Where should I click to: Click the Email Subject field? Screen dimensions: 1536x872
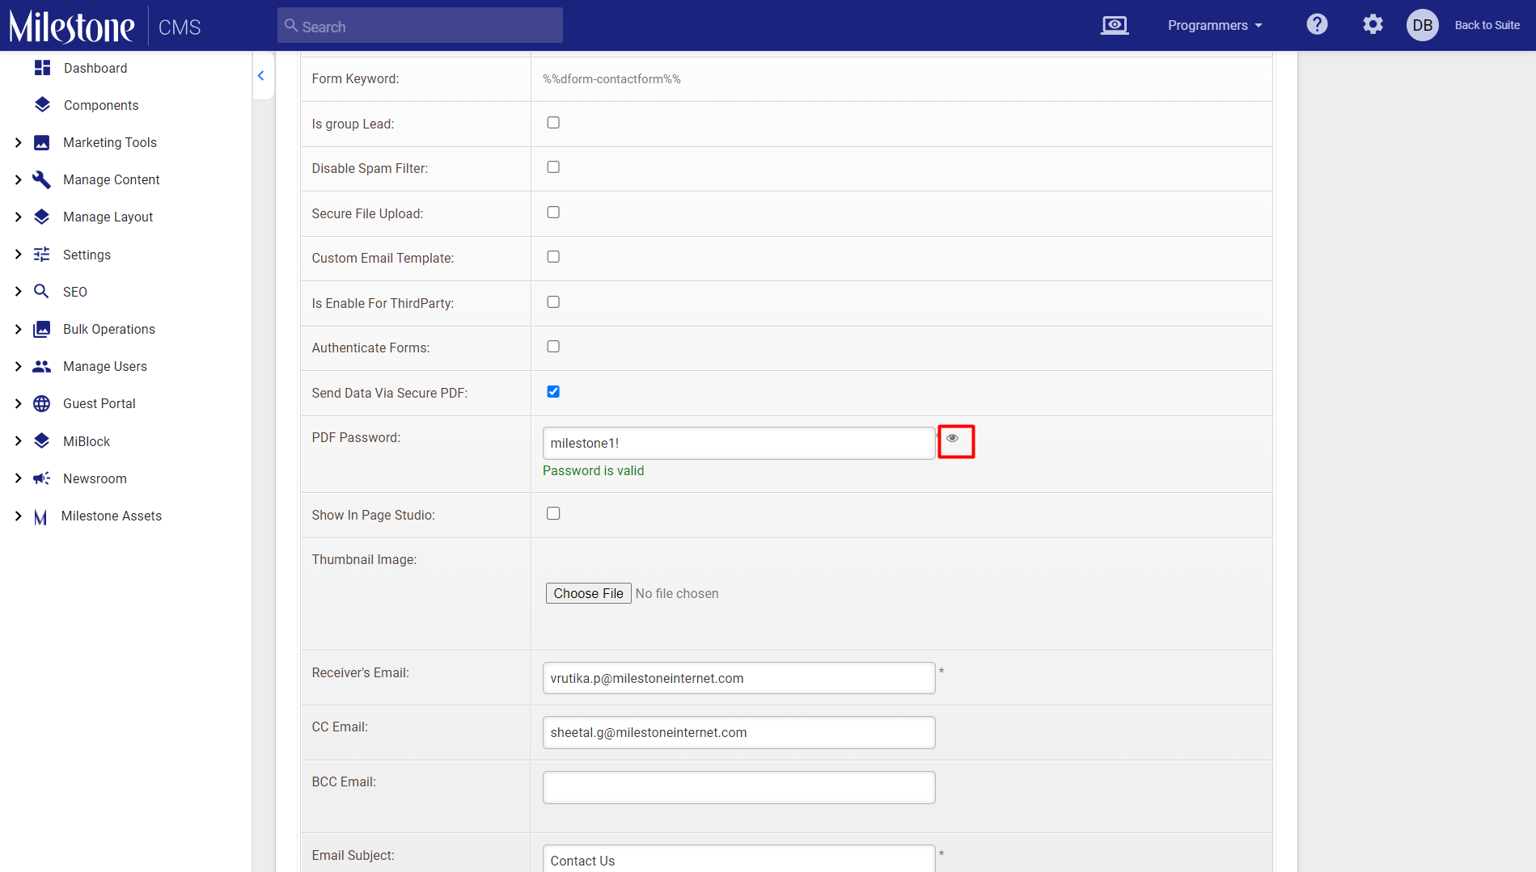click(x=738, y=859)
